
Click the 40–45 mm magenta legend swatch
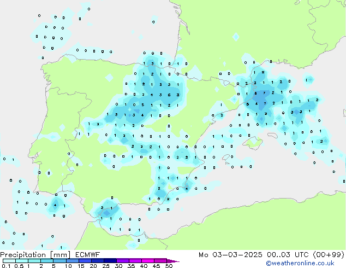click(x=148, y=261)
